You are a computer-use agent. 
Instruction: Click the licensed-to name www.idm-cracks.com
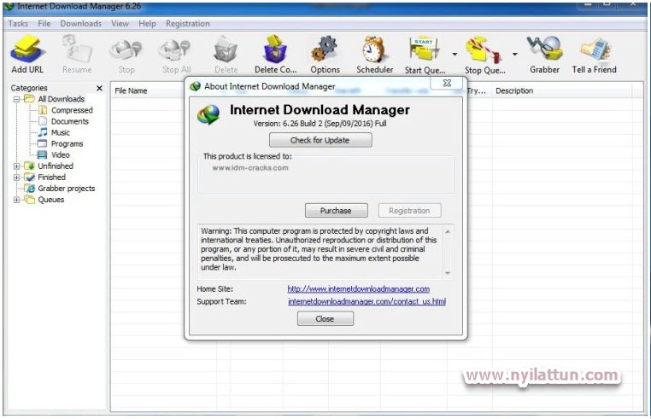(x=250, y=167)
